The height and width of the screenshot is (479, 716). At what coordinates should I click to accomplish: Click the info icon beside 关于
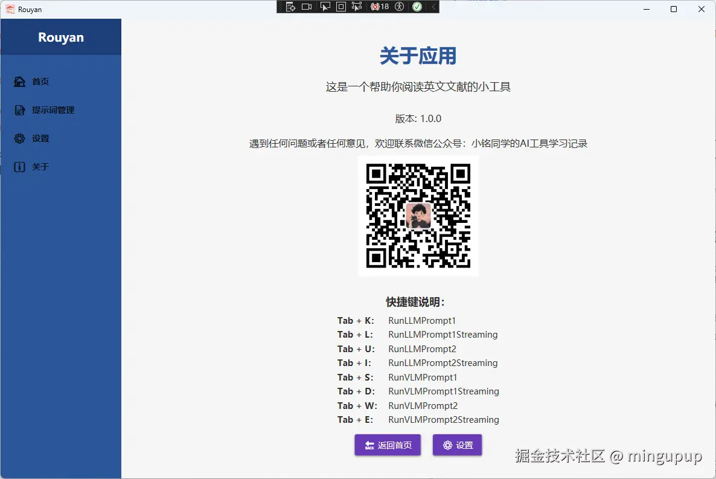(20, 167)
